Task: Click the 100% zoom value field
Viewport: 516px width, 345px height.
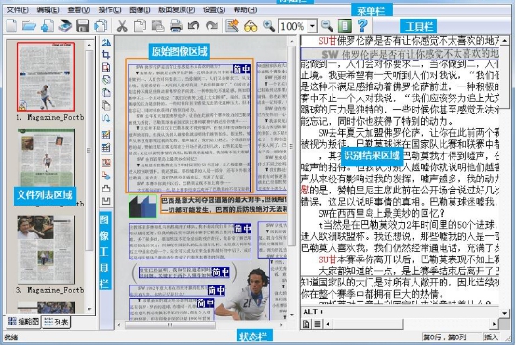Action: tap(293, 26)
